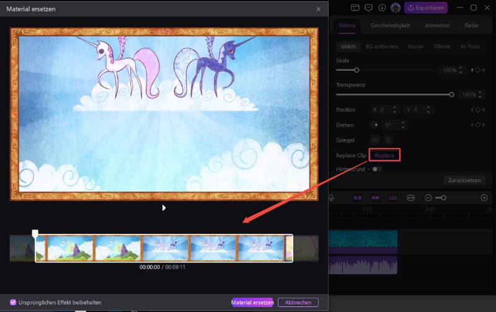Image resolution: width=496 pixels, height=312 pixels.
Task: Click the Drehen 0° value field
Action: 394,125
